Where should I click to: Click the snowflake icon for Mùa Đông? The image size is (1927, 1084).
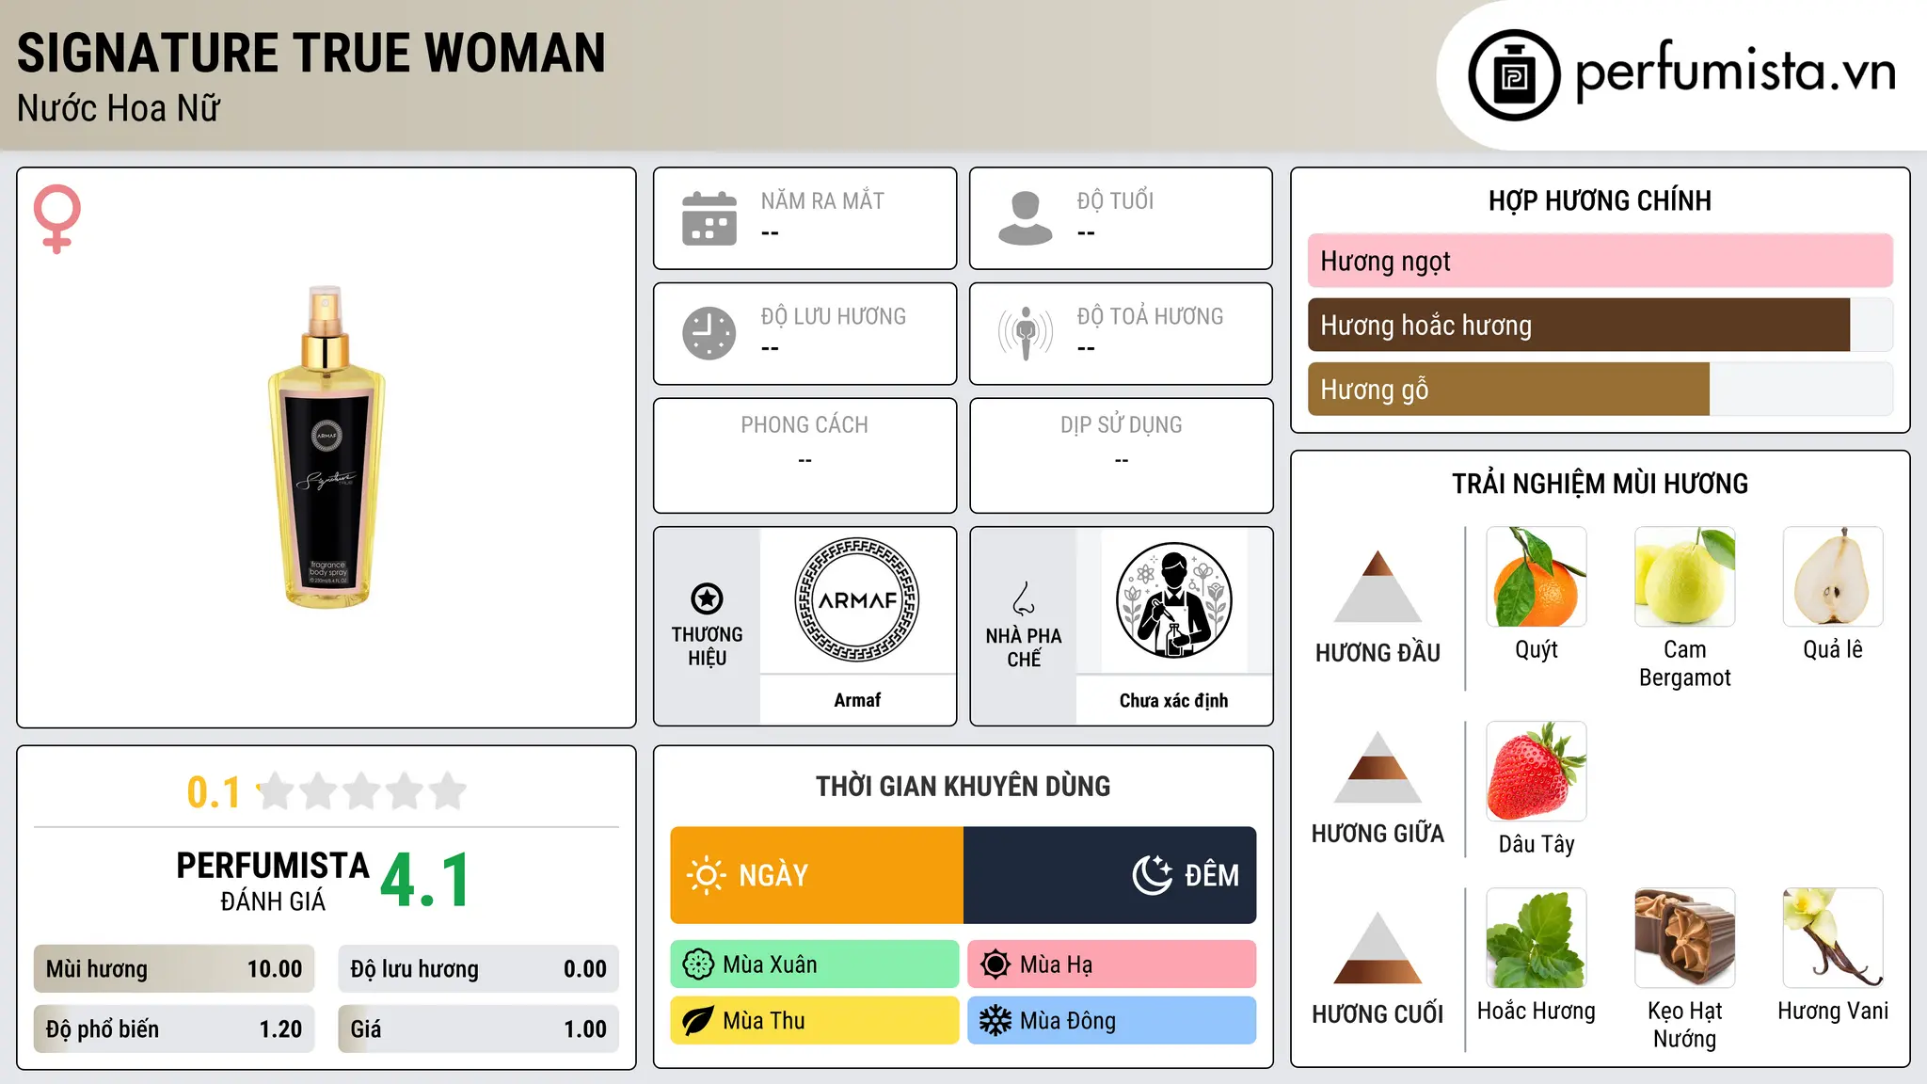(995, 1021)
